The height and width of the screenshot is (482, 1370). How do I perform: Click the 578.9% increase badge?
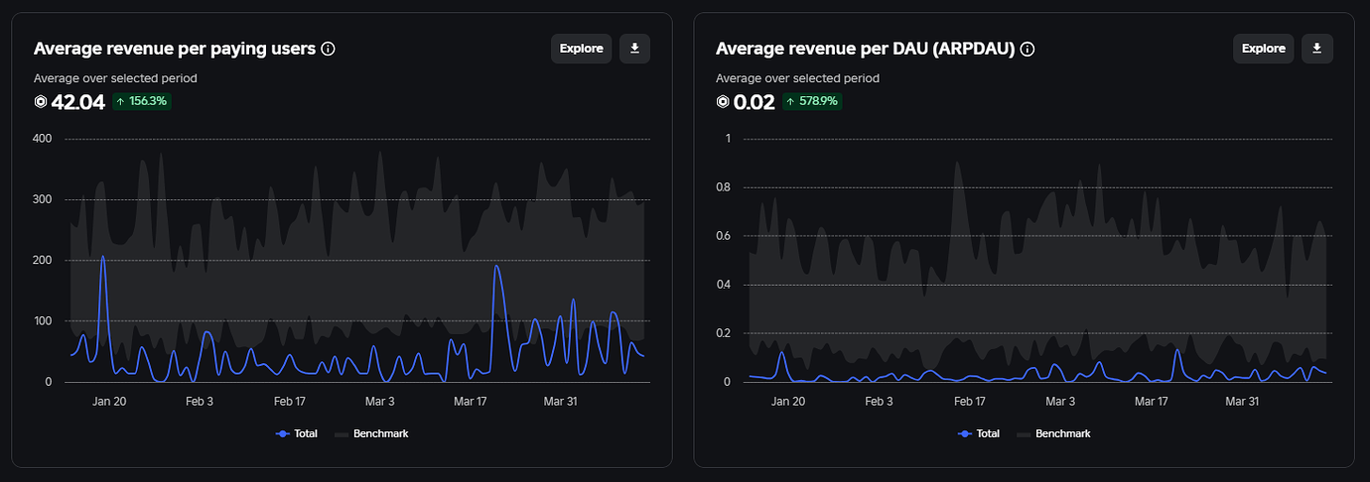(x=811, y=101)
